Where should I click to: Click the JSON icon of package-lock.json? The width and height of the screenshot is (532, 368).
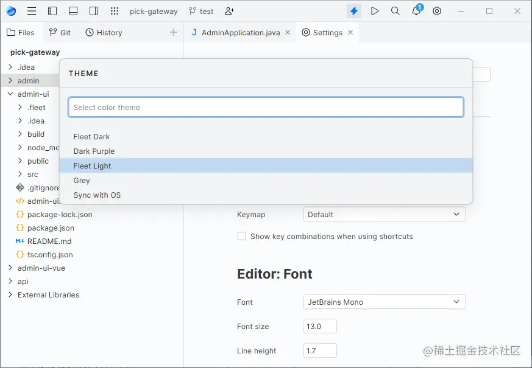(x=20, y=214)
